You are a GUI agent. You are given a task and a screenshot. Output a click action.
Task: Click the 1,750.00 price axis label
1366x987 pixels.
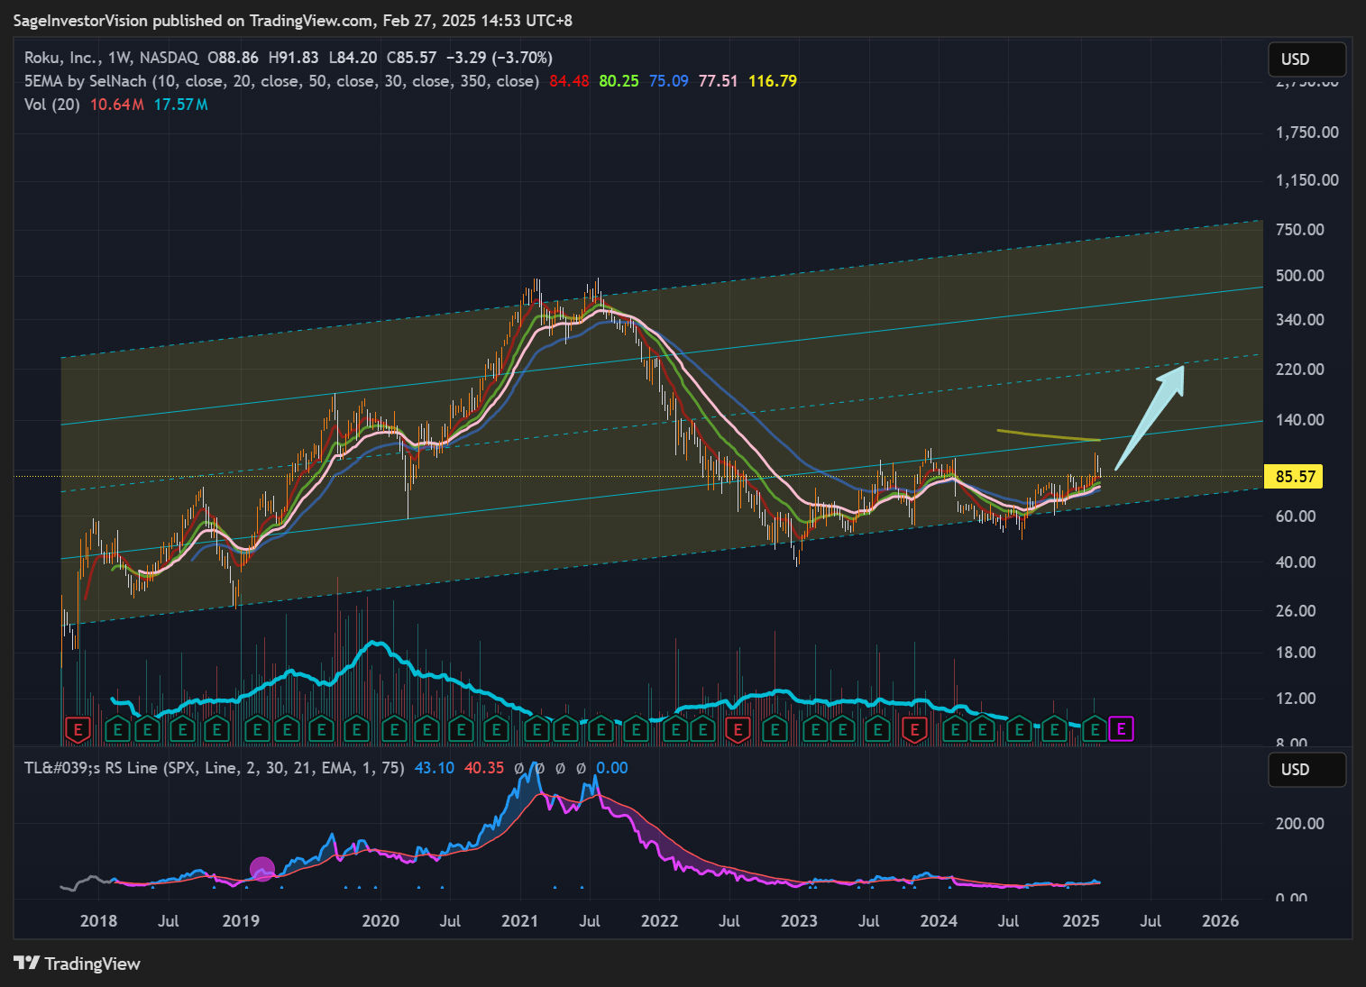pyautogui.click(x=1306, y=133)
